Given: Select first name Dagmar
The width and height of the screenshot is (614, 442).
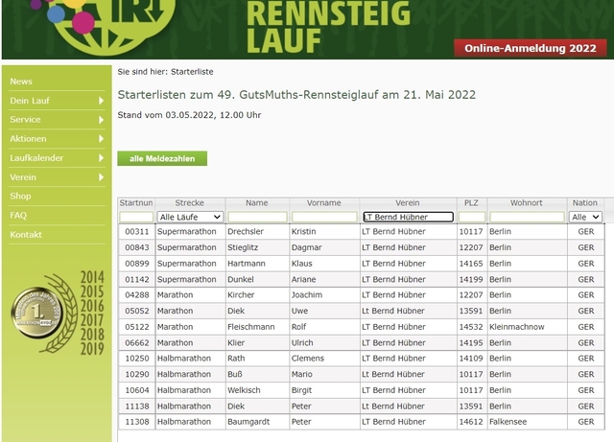Looking at the screenshot, I should click(x=307, y=247).
